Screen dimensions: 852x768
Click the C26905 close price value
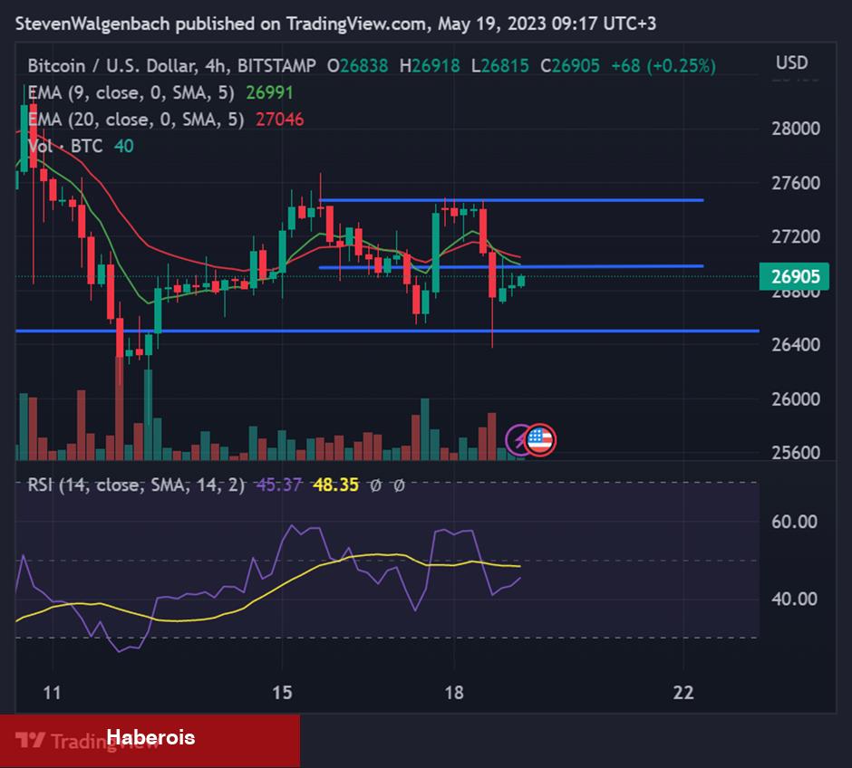pos(570,66)
